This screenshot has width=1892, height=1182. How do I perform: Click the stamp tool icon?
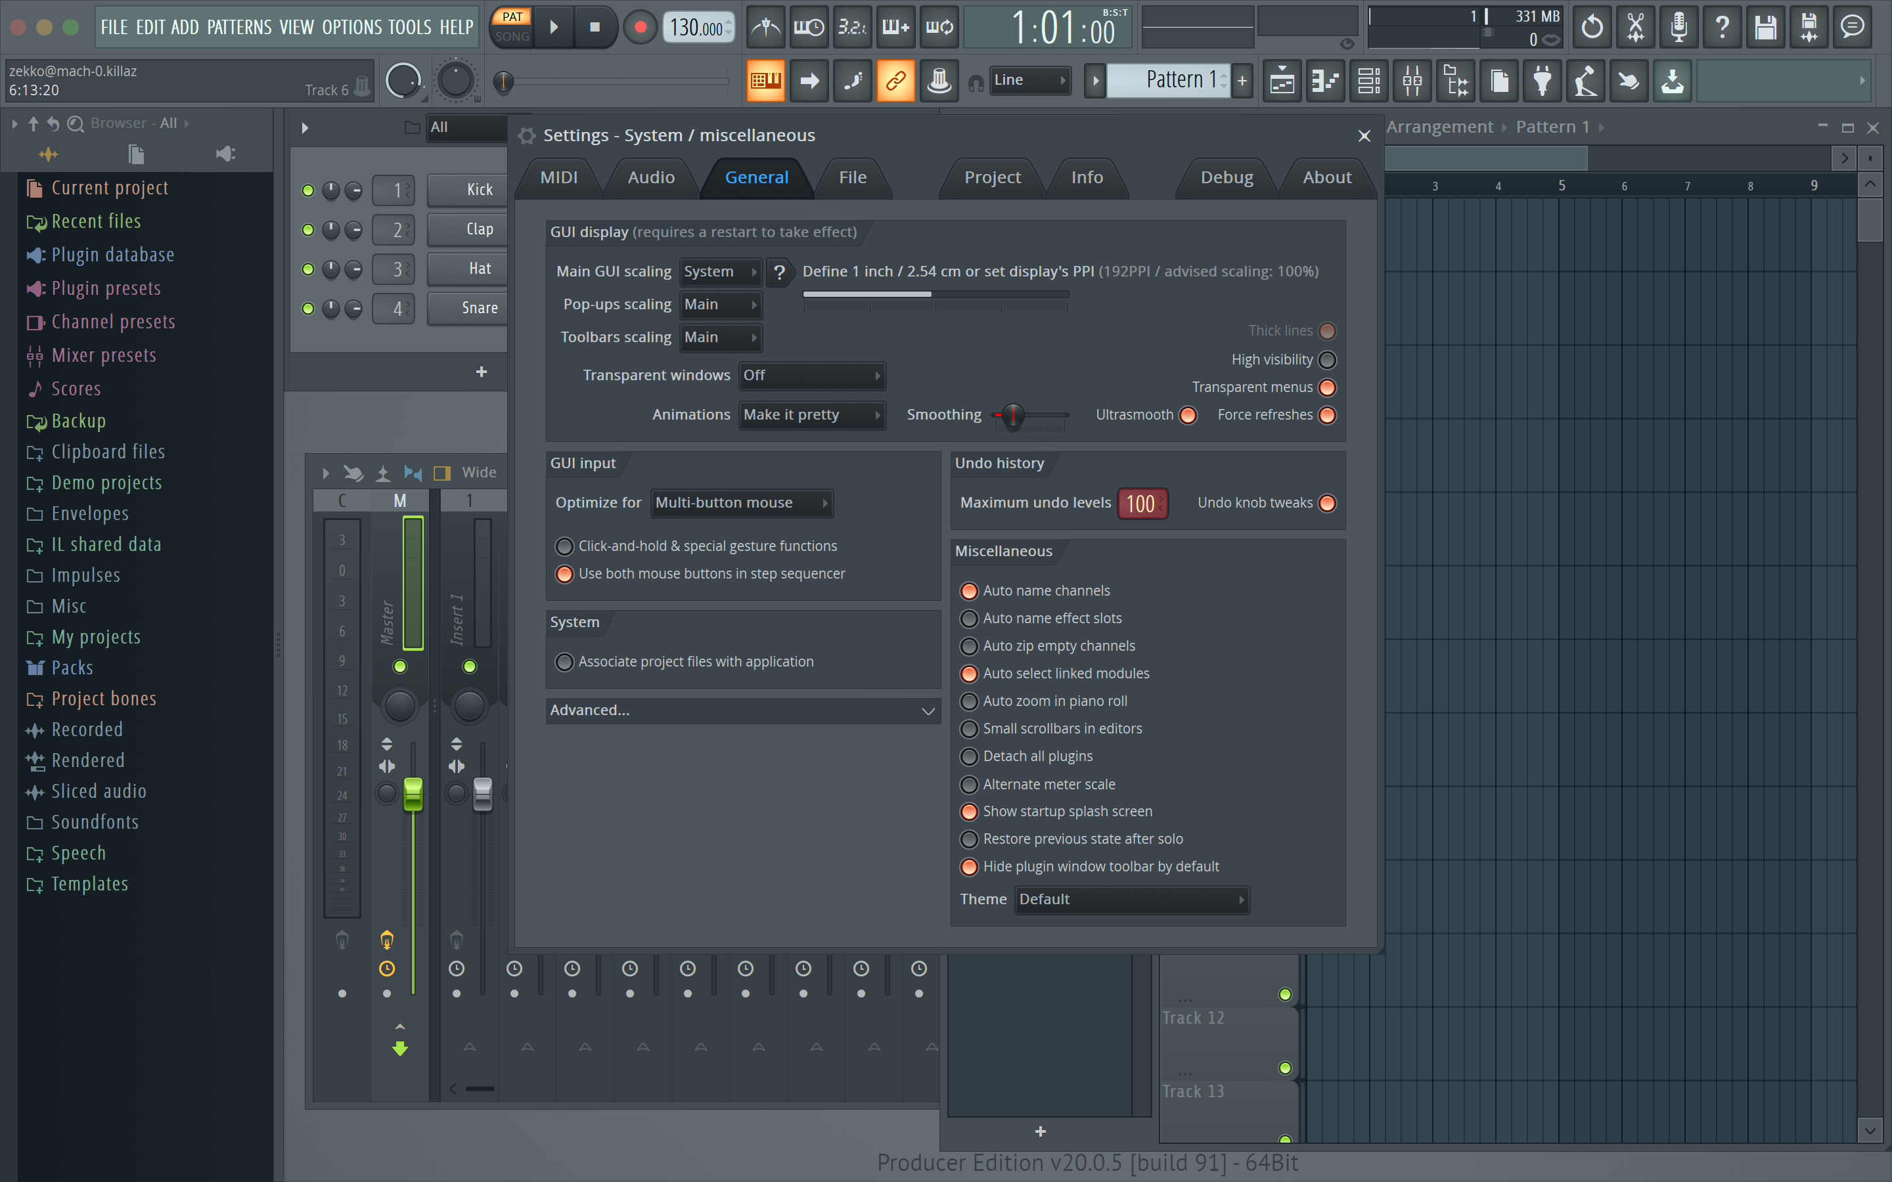939,81
